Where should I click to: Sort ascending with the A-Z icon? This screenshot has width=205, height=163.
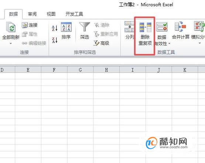[x=55, y=28]
